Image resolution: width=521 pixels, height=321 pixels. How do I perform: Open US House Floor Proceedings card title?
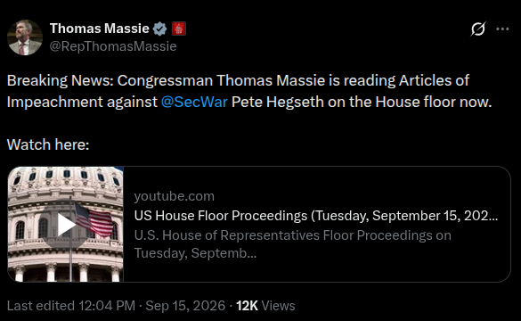(316, 216)
